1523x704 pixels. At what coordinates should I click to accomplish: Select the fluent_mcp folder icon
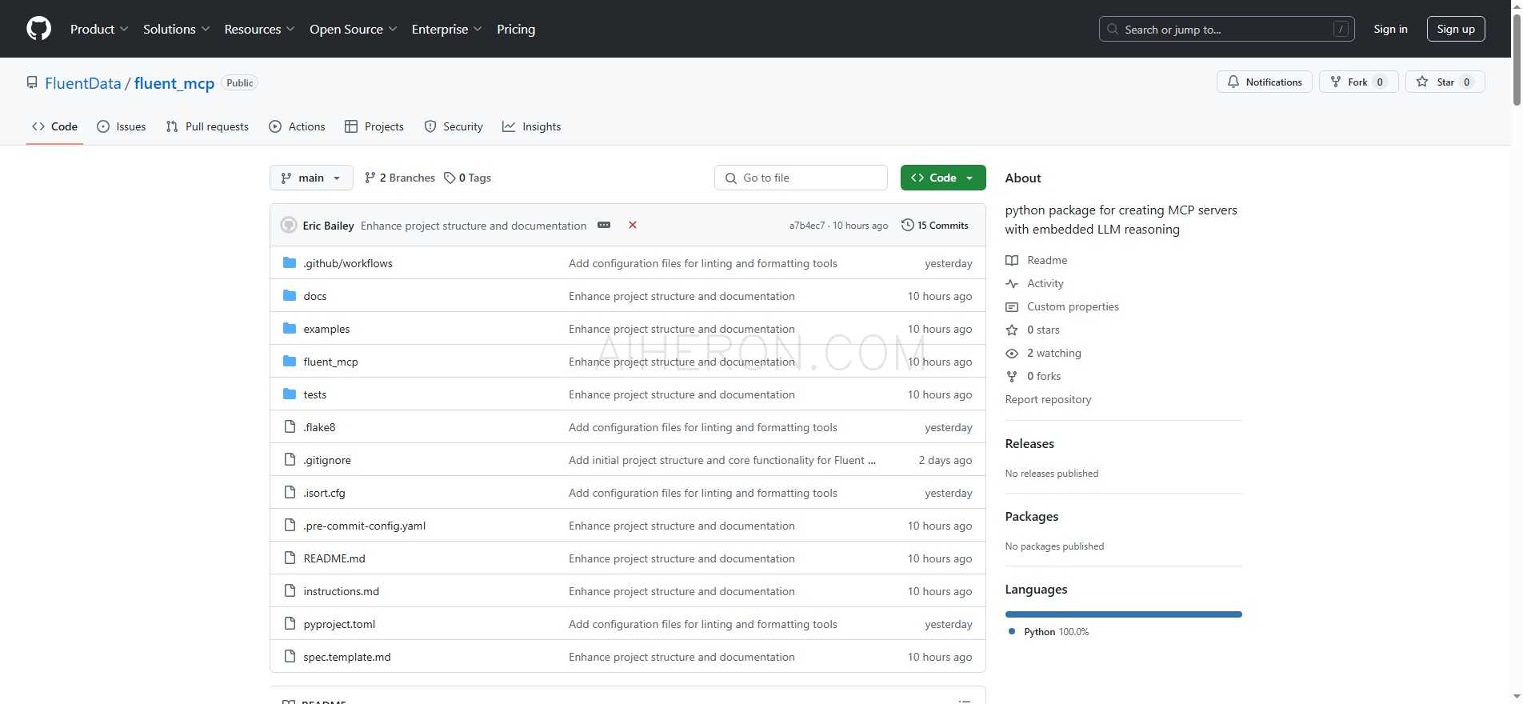tap(290, 362)
